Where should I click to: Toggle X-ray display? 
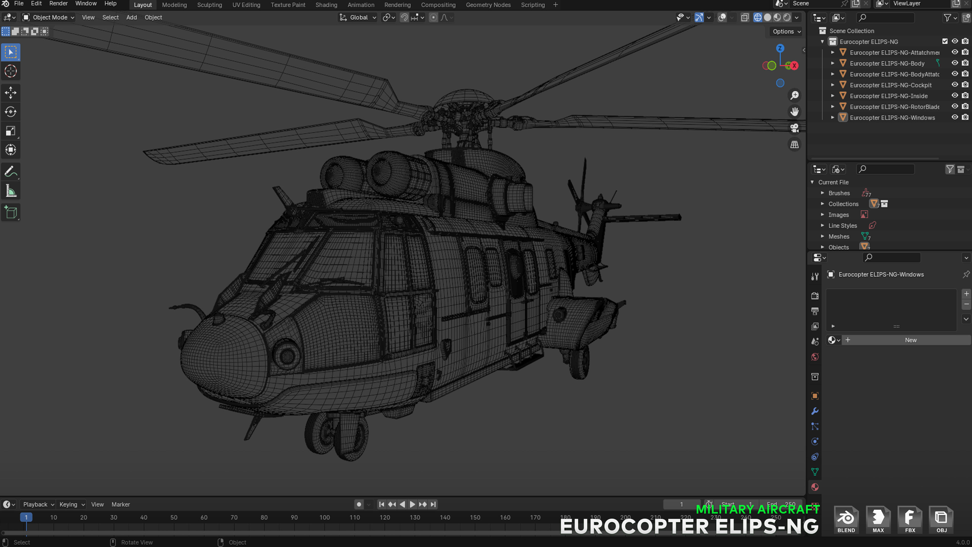point(745,17)
